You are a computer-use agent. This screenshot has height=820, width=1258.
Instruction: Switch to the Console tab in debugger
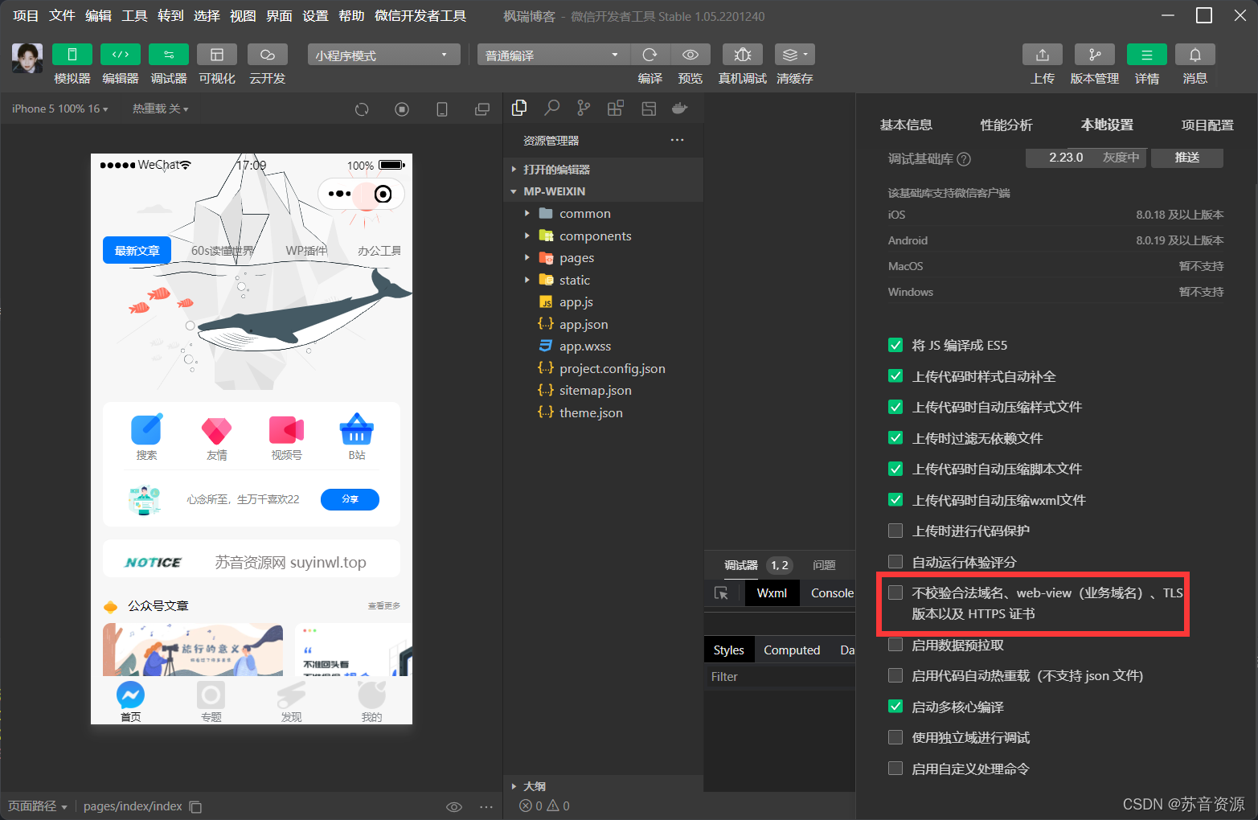click(x=832, y=593)
